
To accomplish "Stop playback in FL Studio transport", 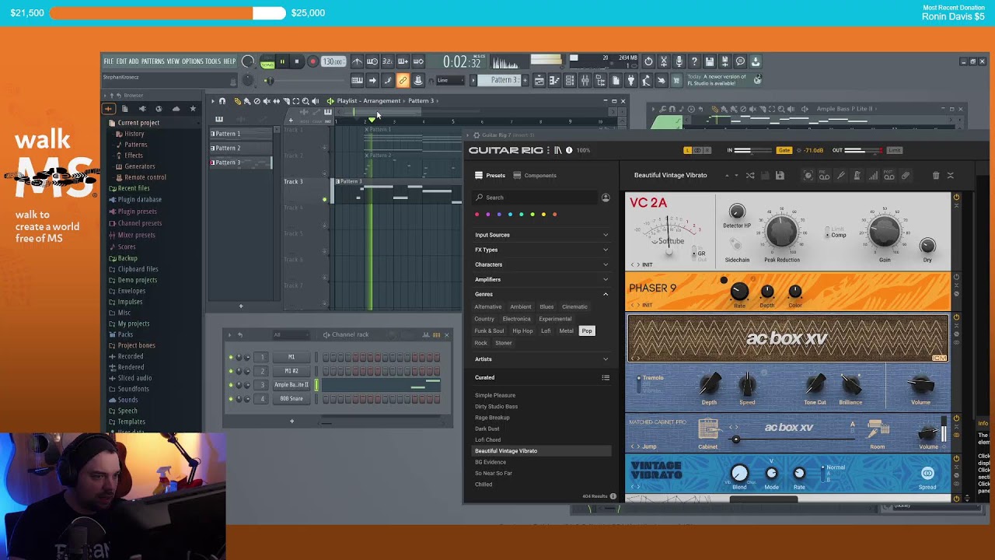I will click(296, 61).
